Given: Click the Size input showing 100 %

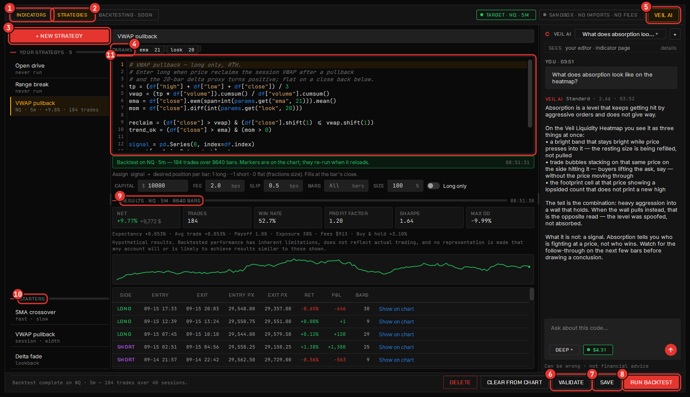Looking at the screenshot, I should pyautogui.click(x=405, y=186).
